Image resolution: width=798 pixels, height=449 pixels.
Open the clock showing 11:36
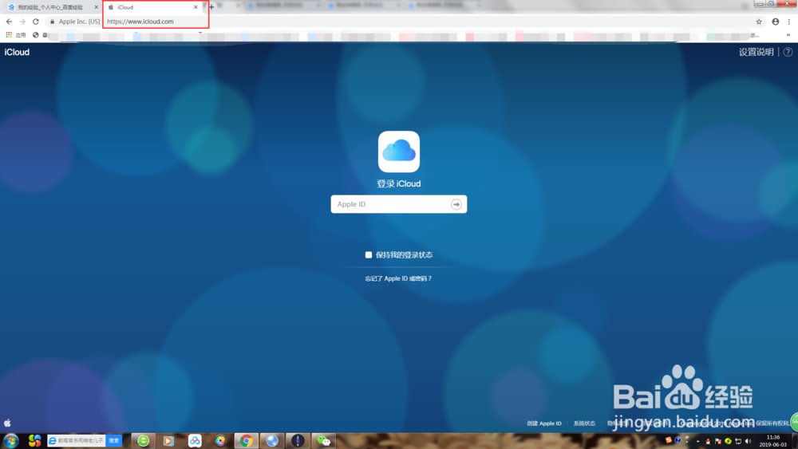772,441
